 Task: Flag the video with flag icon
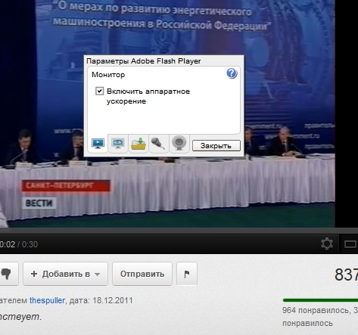point(187,274)
